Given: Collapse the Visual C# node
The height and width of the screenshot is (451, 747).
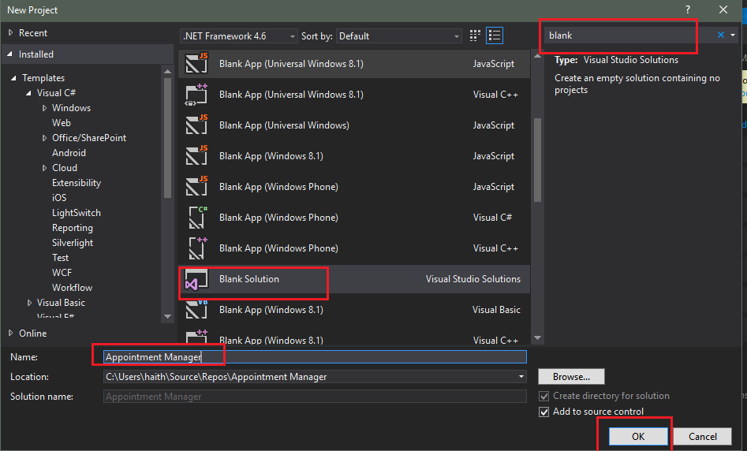Looking at the screenshot, I should click(29, 93).
